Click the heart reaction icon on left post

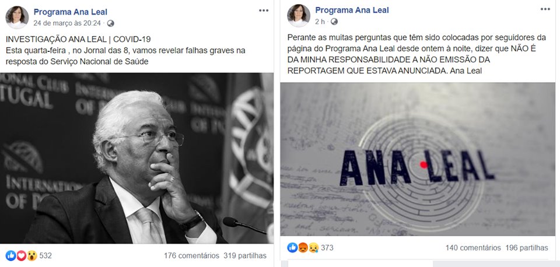(22, 255)
